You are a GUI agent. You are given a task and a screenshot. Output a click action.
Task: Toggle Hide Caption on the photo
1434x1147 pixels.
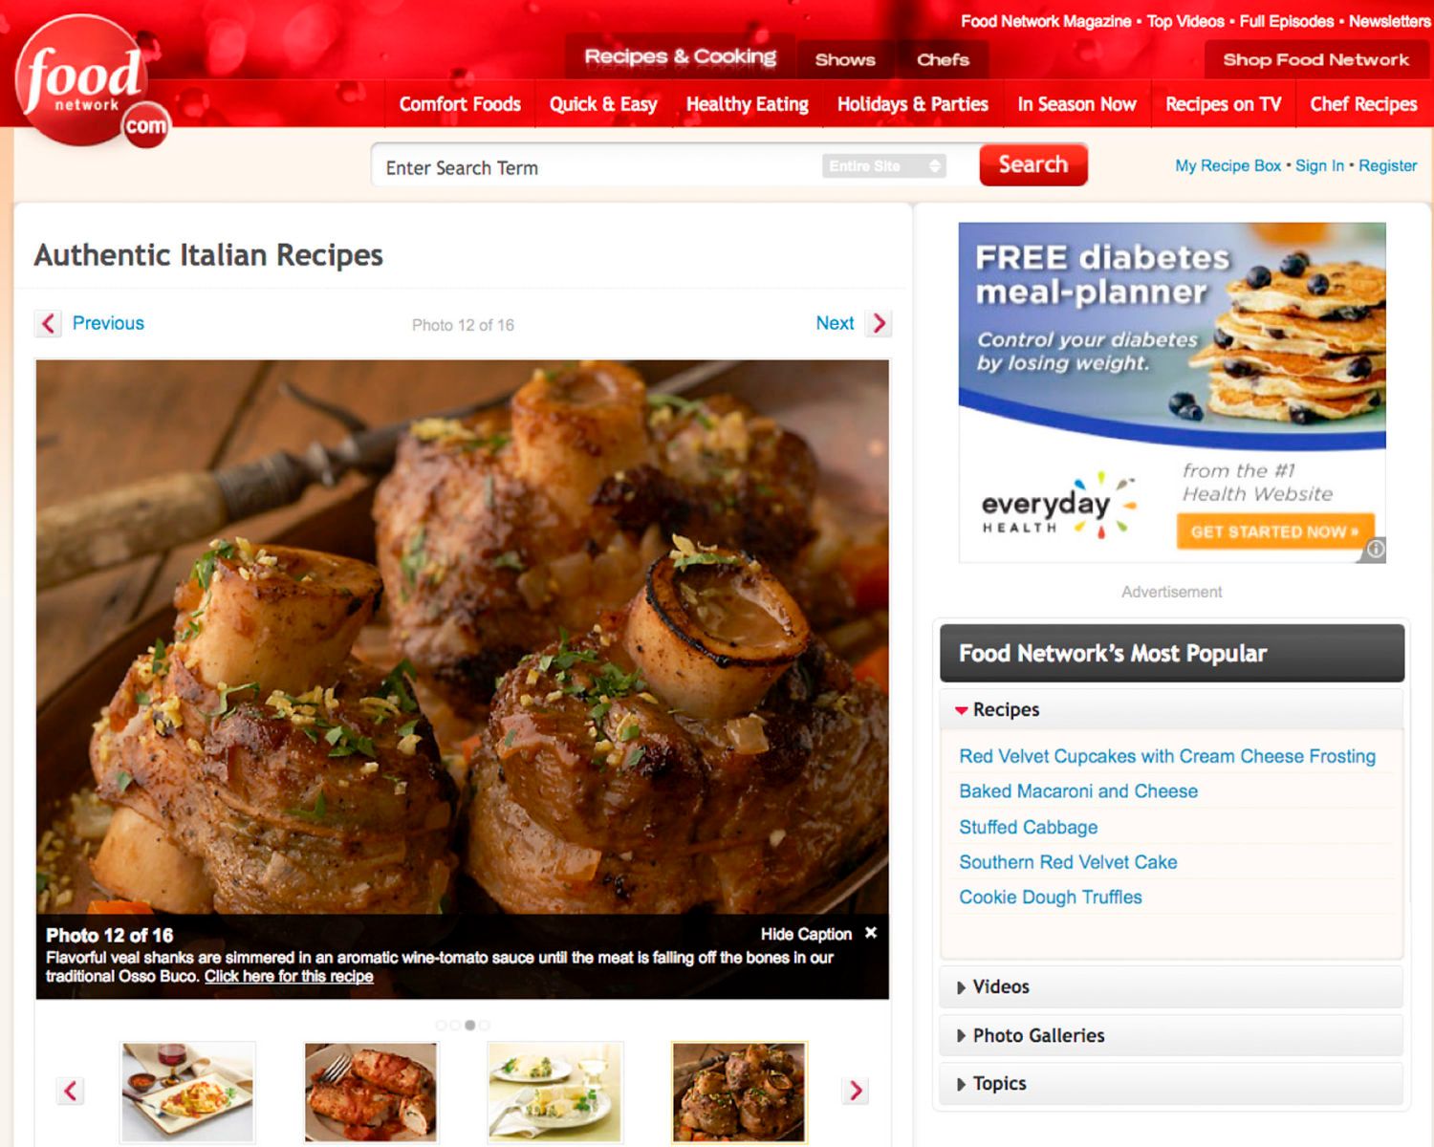click(806, 934)
